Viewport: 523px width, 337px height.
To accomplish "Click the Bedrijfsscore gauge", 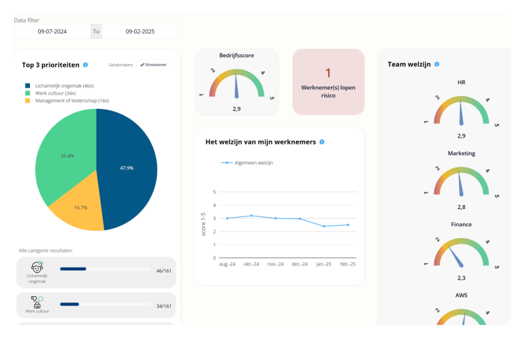I will pos(236,84).
